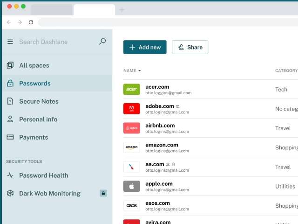Screen dimensions: 298x224
Task: Open the asos.com entry
Action: point(210,206)
